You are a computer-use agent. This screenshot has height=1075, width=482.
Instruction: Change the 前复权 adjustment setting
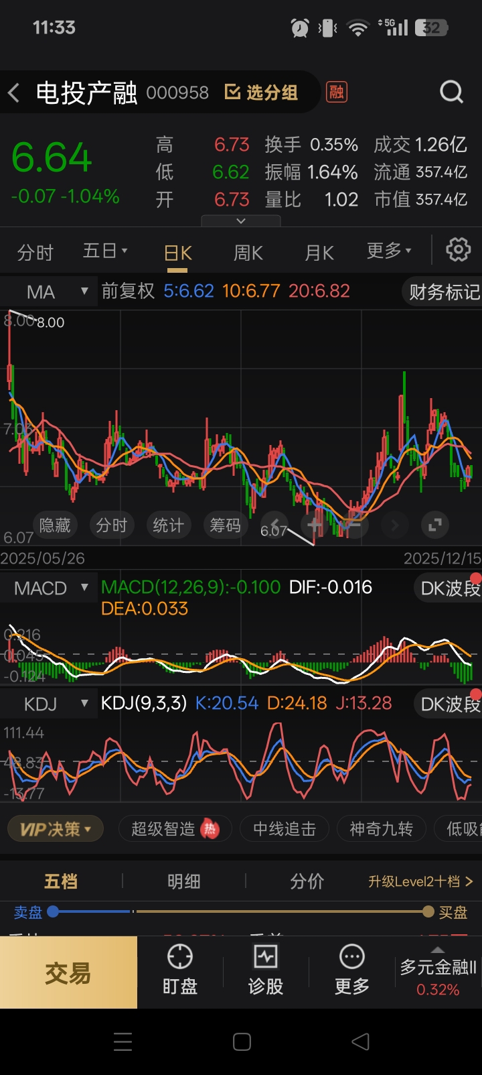click(x=128, y=291)
